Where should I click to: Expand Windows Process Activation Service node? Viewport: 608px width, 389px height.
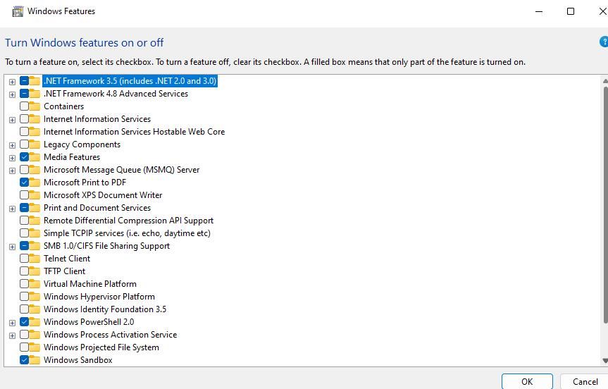coord(13,335)
